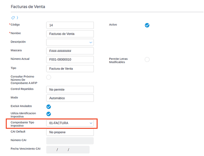Click the Modo field showing Automático
204x156 pixels.
(x=69, y=98)
